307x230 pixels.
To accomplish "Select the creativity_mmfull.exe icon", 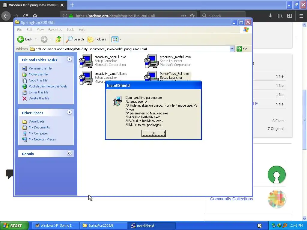I will click(x=151, y=61).
